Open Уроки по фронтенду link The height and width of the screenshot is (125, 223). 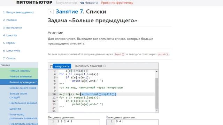click(117, 3)
